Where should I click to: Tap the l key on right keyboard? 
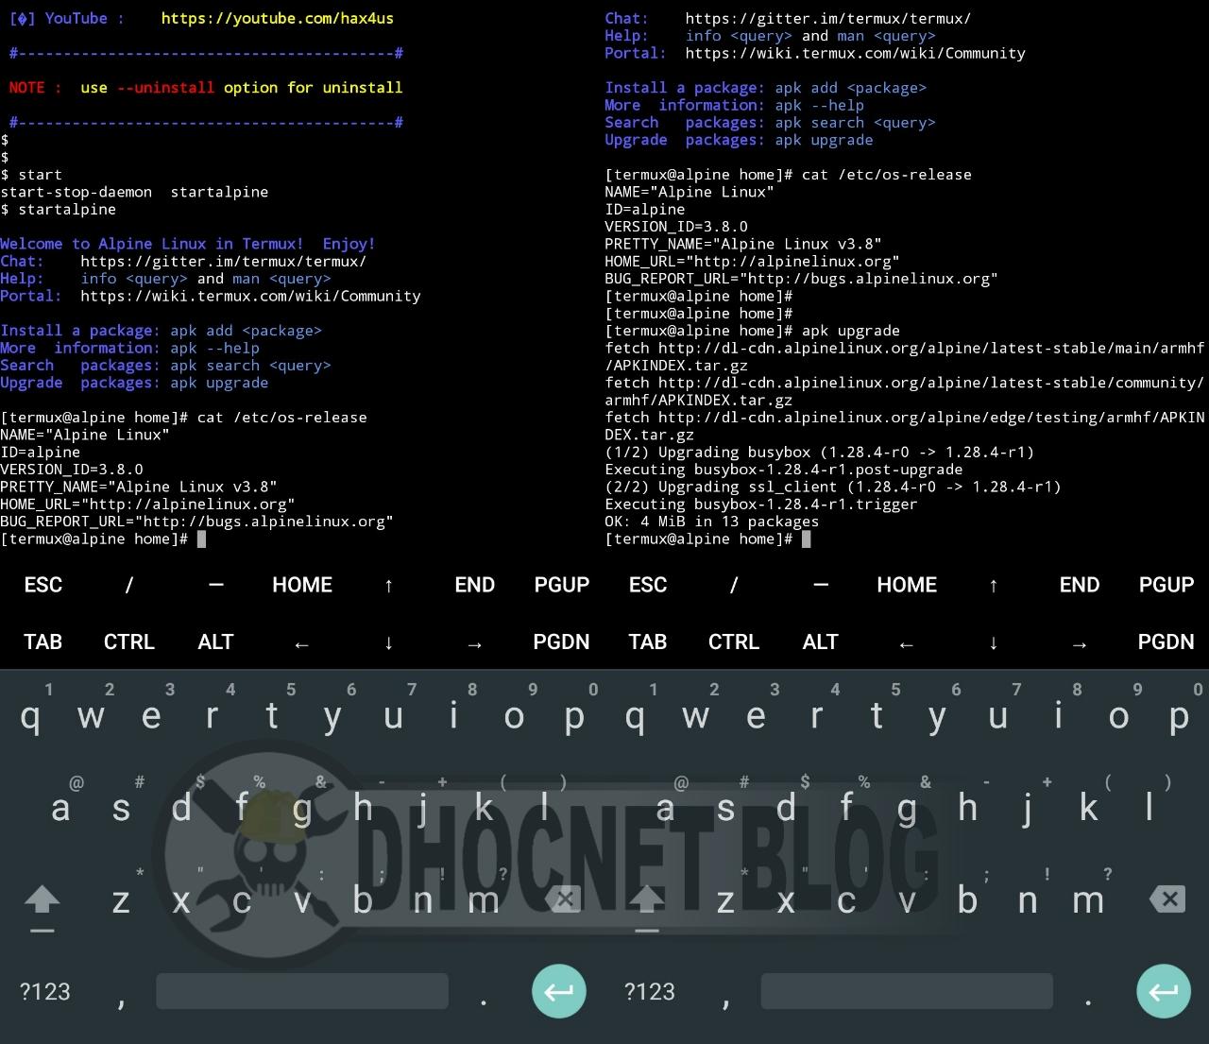(1149, 808)
